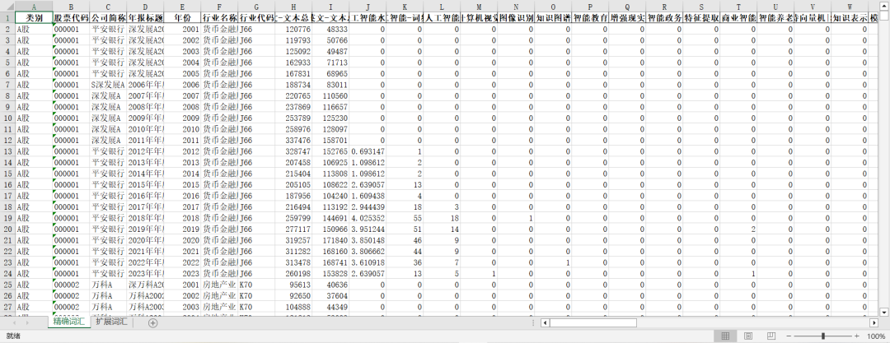Select the K70 cell in row 25

point(256,285)
